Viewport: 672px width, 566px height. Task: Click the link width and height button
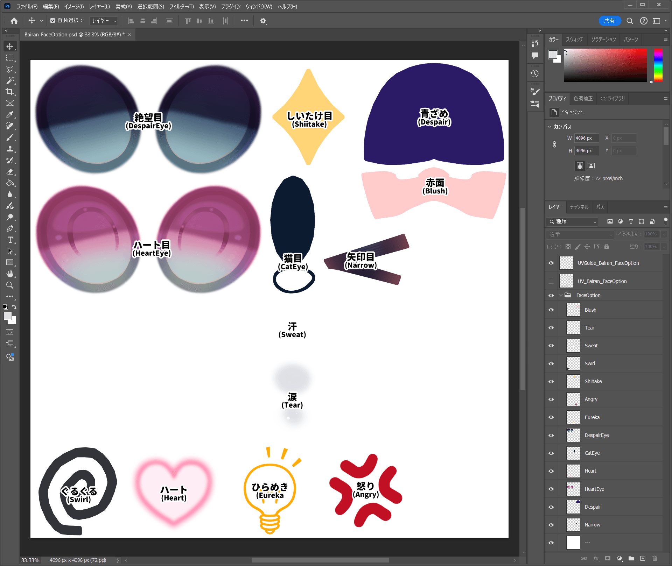(554, 144)
